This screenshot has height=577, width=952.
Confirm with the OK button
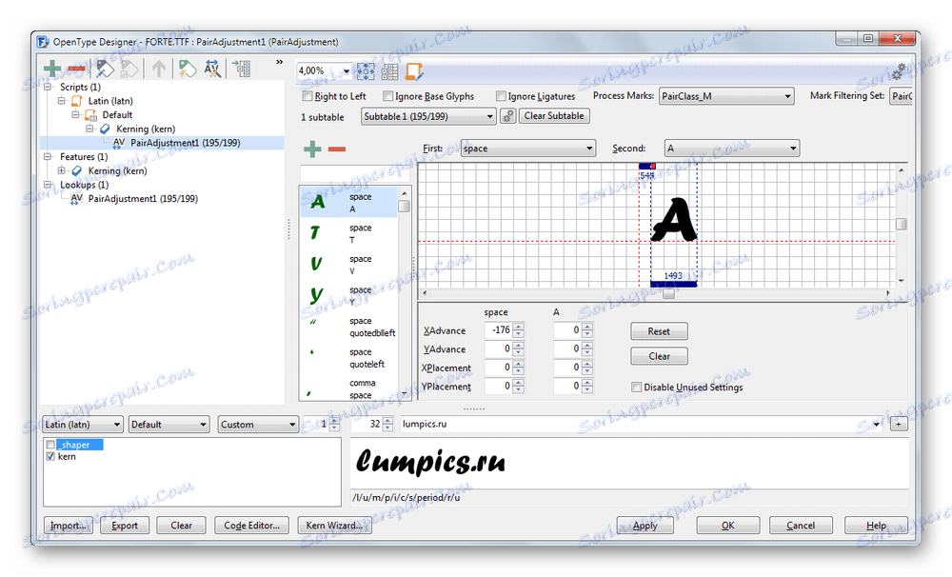tap(728, 526)
